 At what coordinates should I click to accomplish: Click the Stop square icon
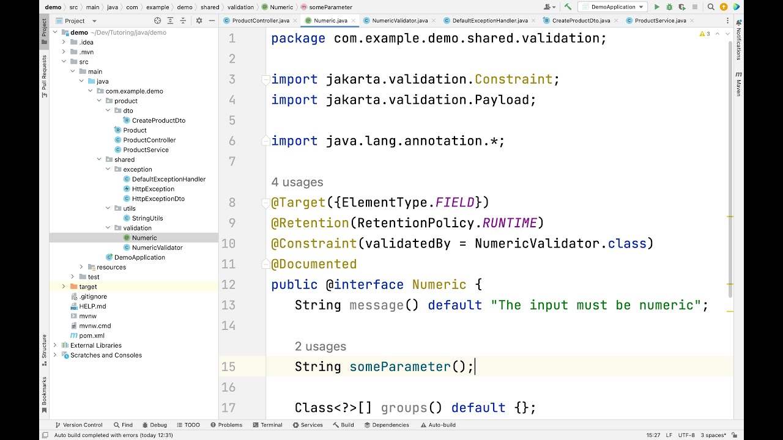click(x=695, y=7)
